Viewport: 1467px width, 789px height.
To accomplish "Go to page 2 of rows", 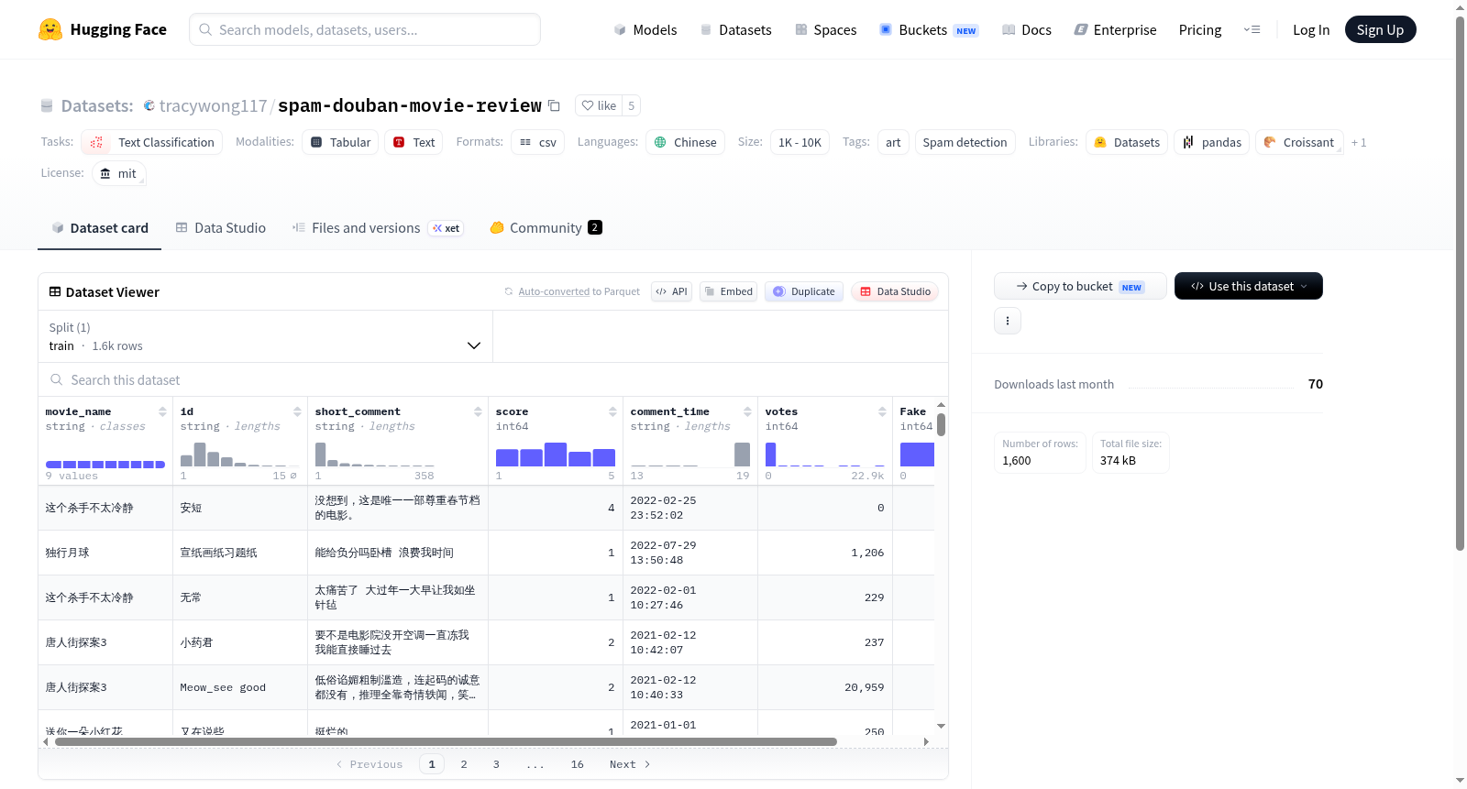I will [x=464, y=764].
